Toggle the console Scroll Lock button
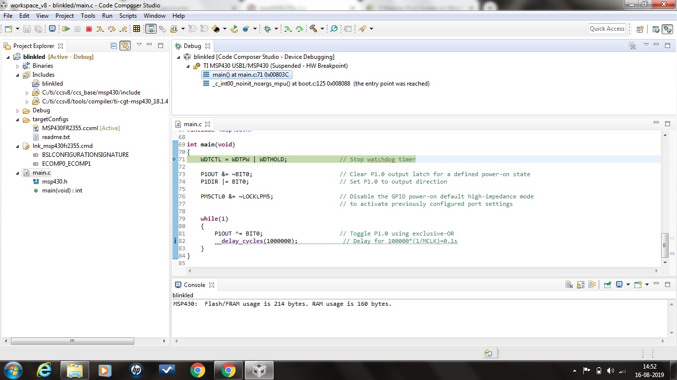The width and height of the screenshot is (677, 380). pos(580,285)
